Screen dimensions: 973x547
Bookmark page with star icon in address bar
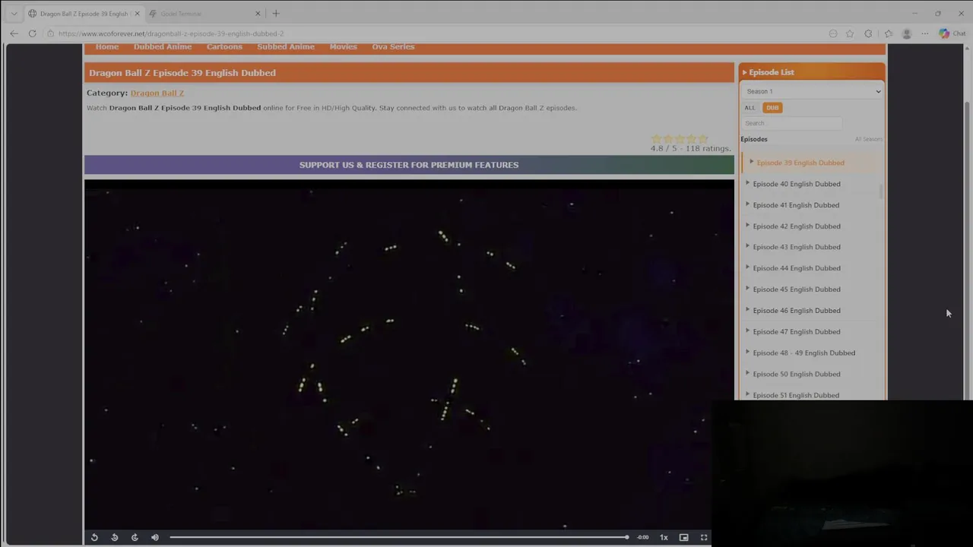pyautogui.click(x=850, y=33)
